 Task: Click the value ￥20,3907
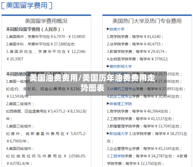click(15, 59)
